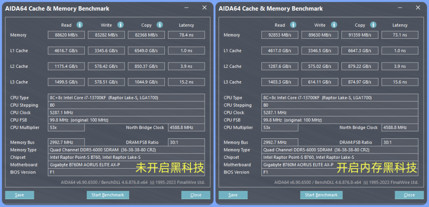Image resolution: width=429 pixels, height=207 pixels.
Task: Click L3 Cache Copy 874.97 GB/s
Action: (360, 82)
